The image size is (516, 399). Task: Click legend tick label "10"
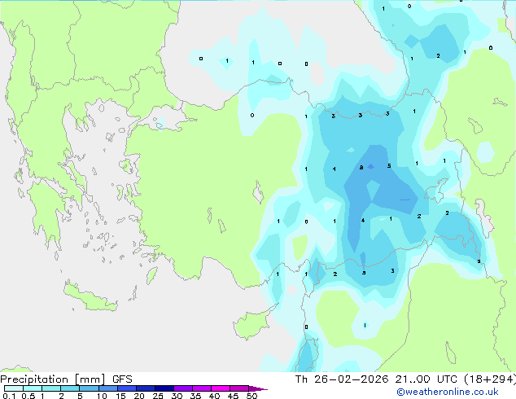pos(102,396)
